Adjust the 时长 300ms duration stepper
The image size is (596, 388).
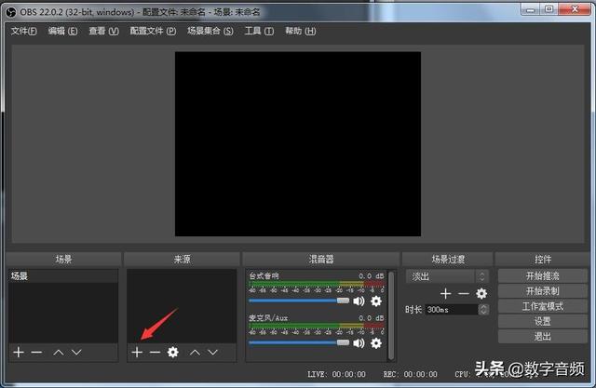point(483,310)
